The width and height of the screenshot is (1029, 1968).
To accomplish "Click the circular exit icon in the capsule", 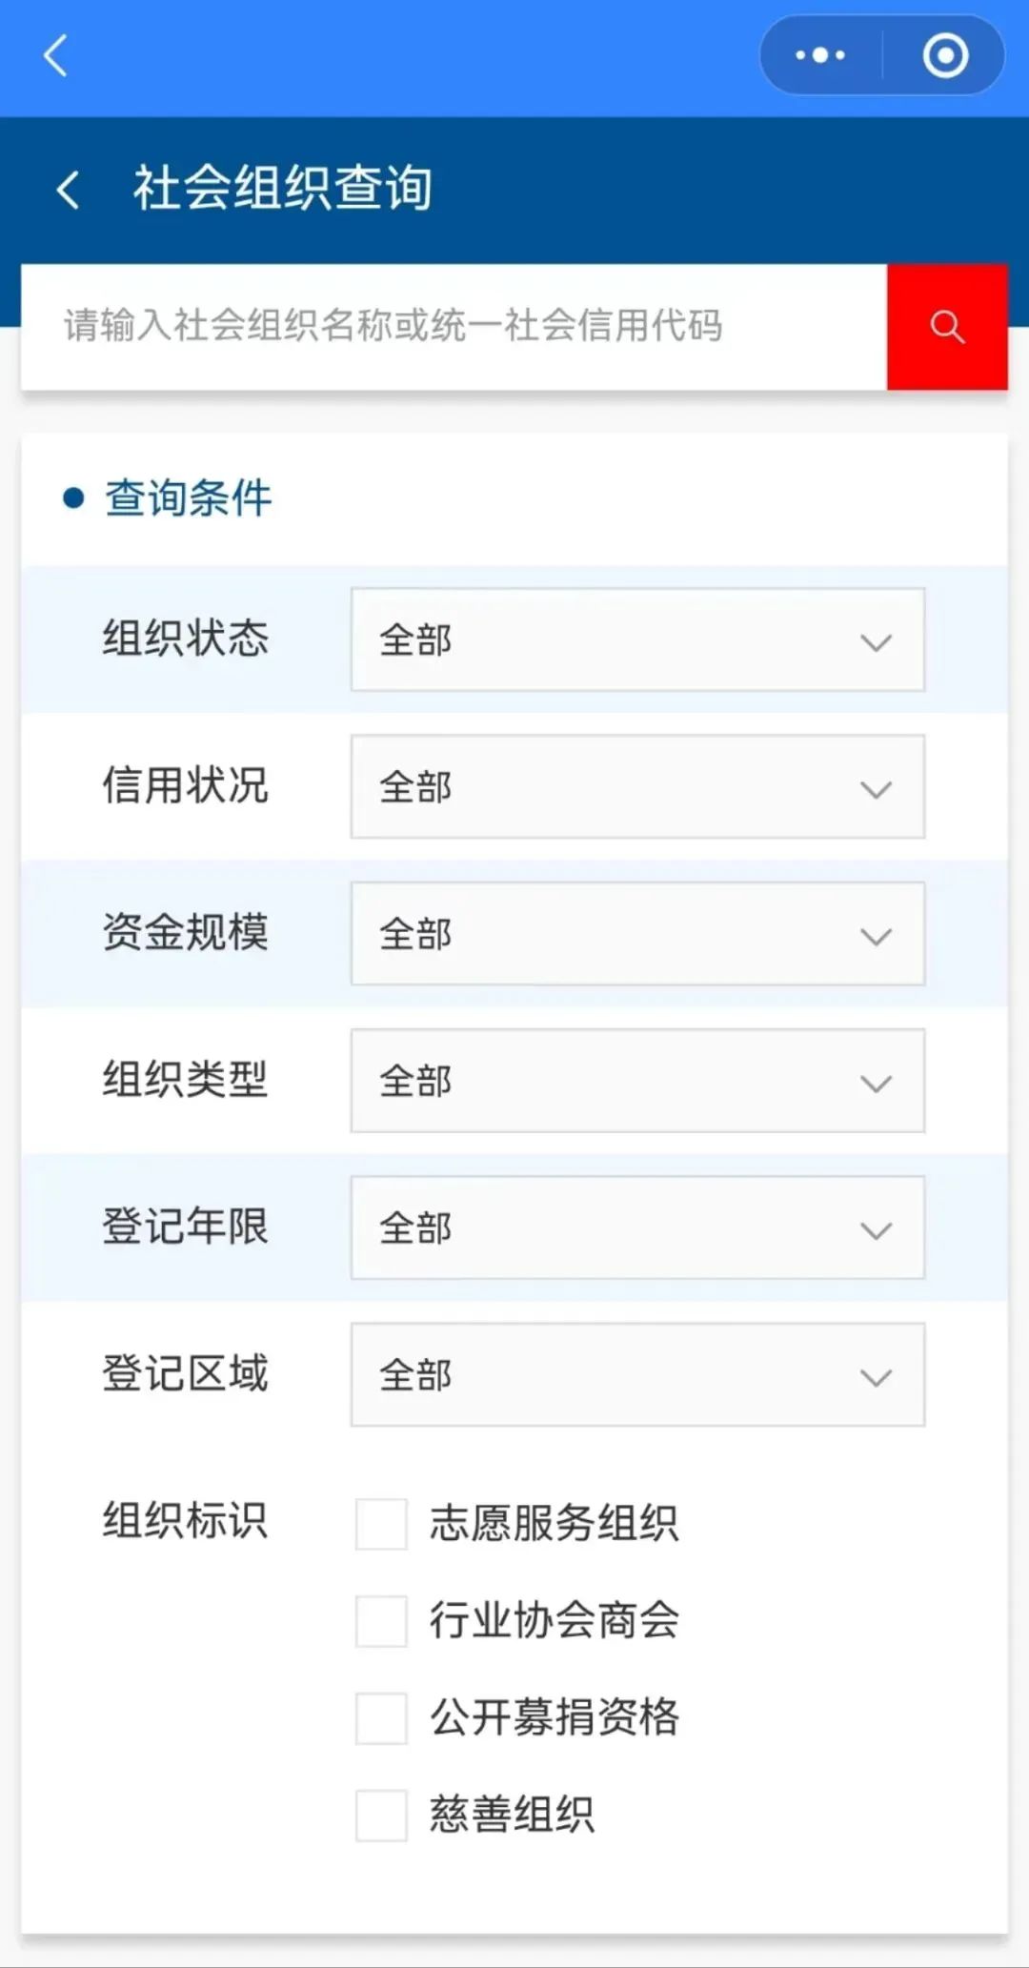I will point(946,55).
